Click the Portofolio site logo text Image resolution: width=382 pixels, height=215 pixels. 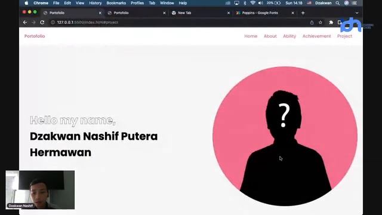[35, 36]
